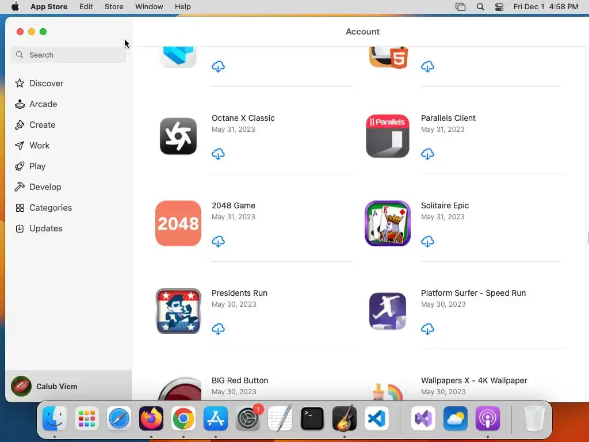
Task: Click the Octane X Classic title
Action: pos(243,118)
